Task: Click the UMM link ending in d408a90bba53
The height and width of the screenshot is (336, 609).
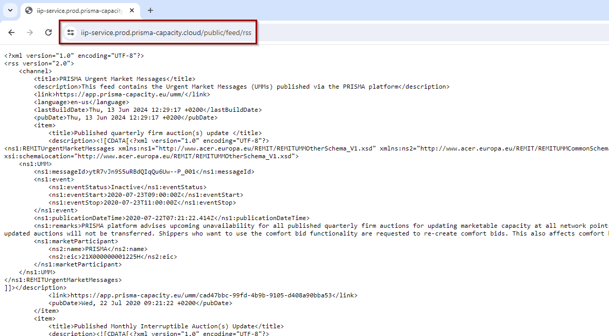Action: (204, 295)
